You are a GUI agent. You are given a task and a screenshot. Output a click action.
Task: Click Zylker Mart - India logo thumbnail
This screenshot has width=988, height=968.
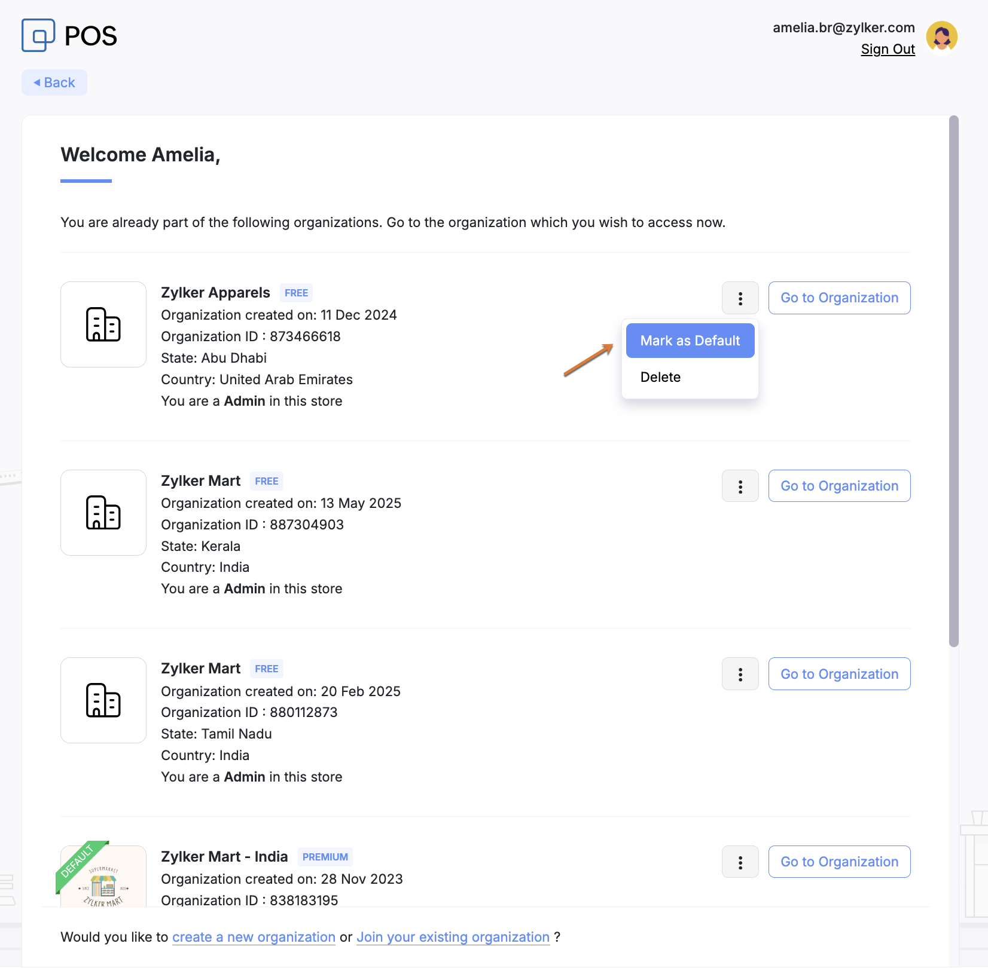tap(103, 877)
